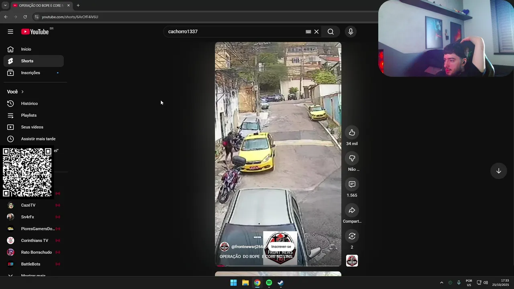Open the comments showing 1.565
The image size is (514, 289).
coord(352,184)
